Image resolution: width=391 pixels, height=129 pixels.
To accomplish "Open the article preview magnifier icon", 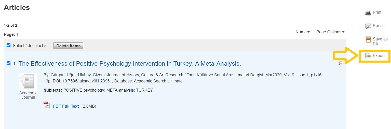I will point(341,63).
